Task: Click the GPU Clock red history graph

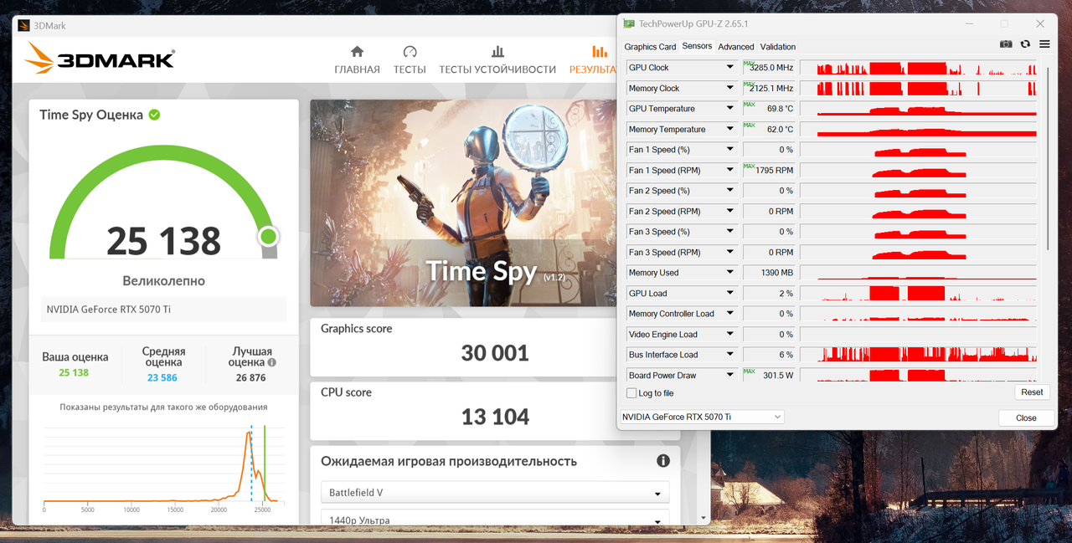Action: tap(918, 68)
